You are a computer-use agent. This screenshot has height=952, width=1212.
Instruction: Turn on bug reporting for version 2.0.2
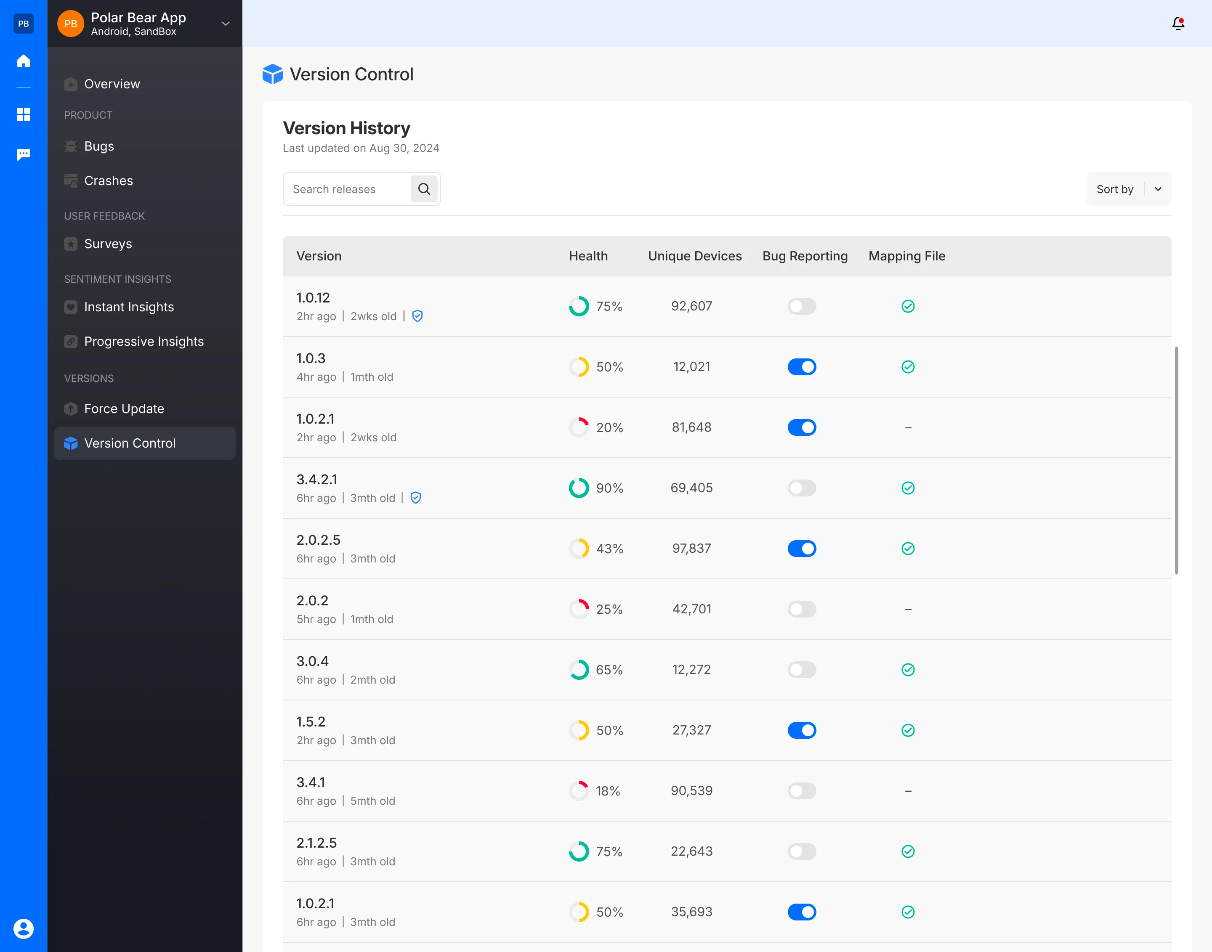(802, 609)
